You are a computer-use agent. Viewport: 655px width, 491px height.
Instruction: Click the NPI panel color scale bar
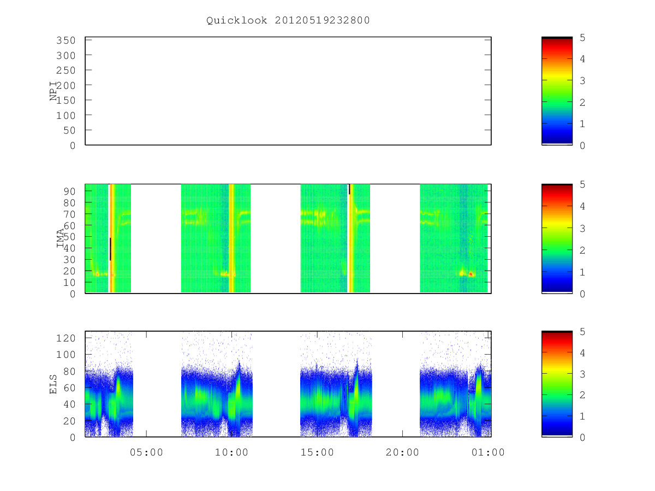[x=557, y=91]
